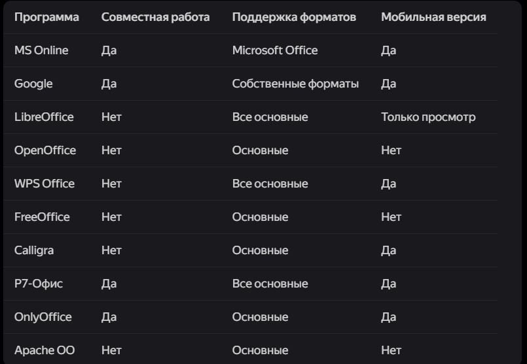This screenshot has width=527, height=364.
Task: Click the Совместная работа column header
Action: coord(155,17)
